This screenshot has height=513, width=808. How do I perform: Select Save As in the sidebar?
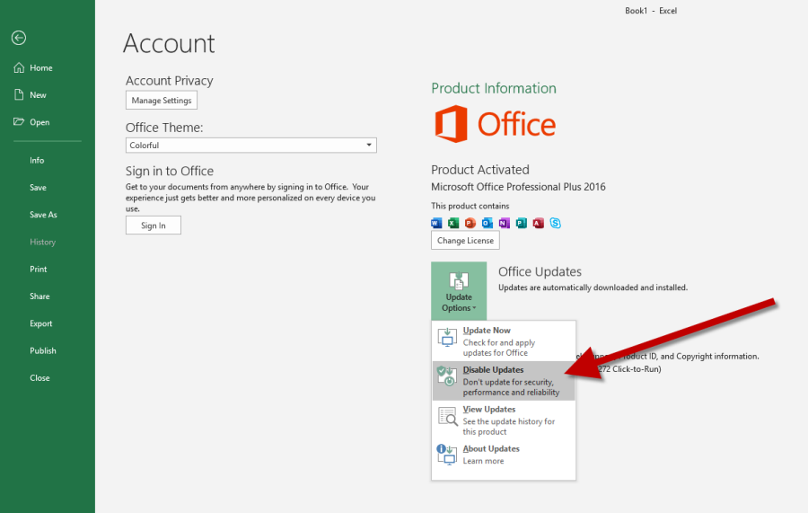[43, 215]
